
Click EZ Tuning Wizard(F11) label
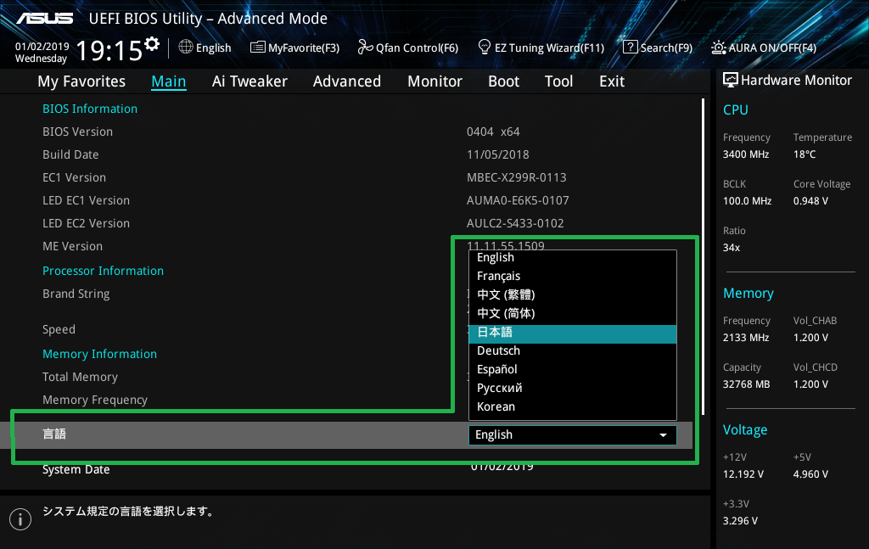pos(549,48)
